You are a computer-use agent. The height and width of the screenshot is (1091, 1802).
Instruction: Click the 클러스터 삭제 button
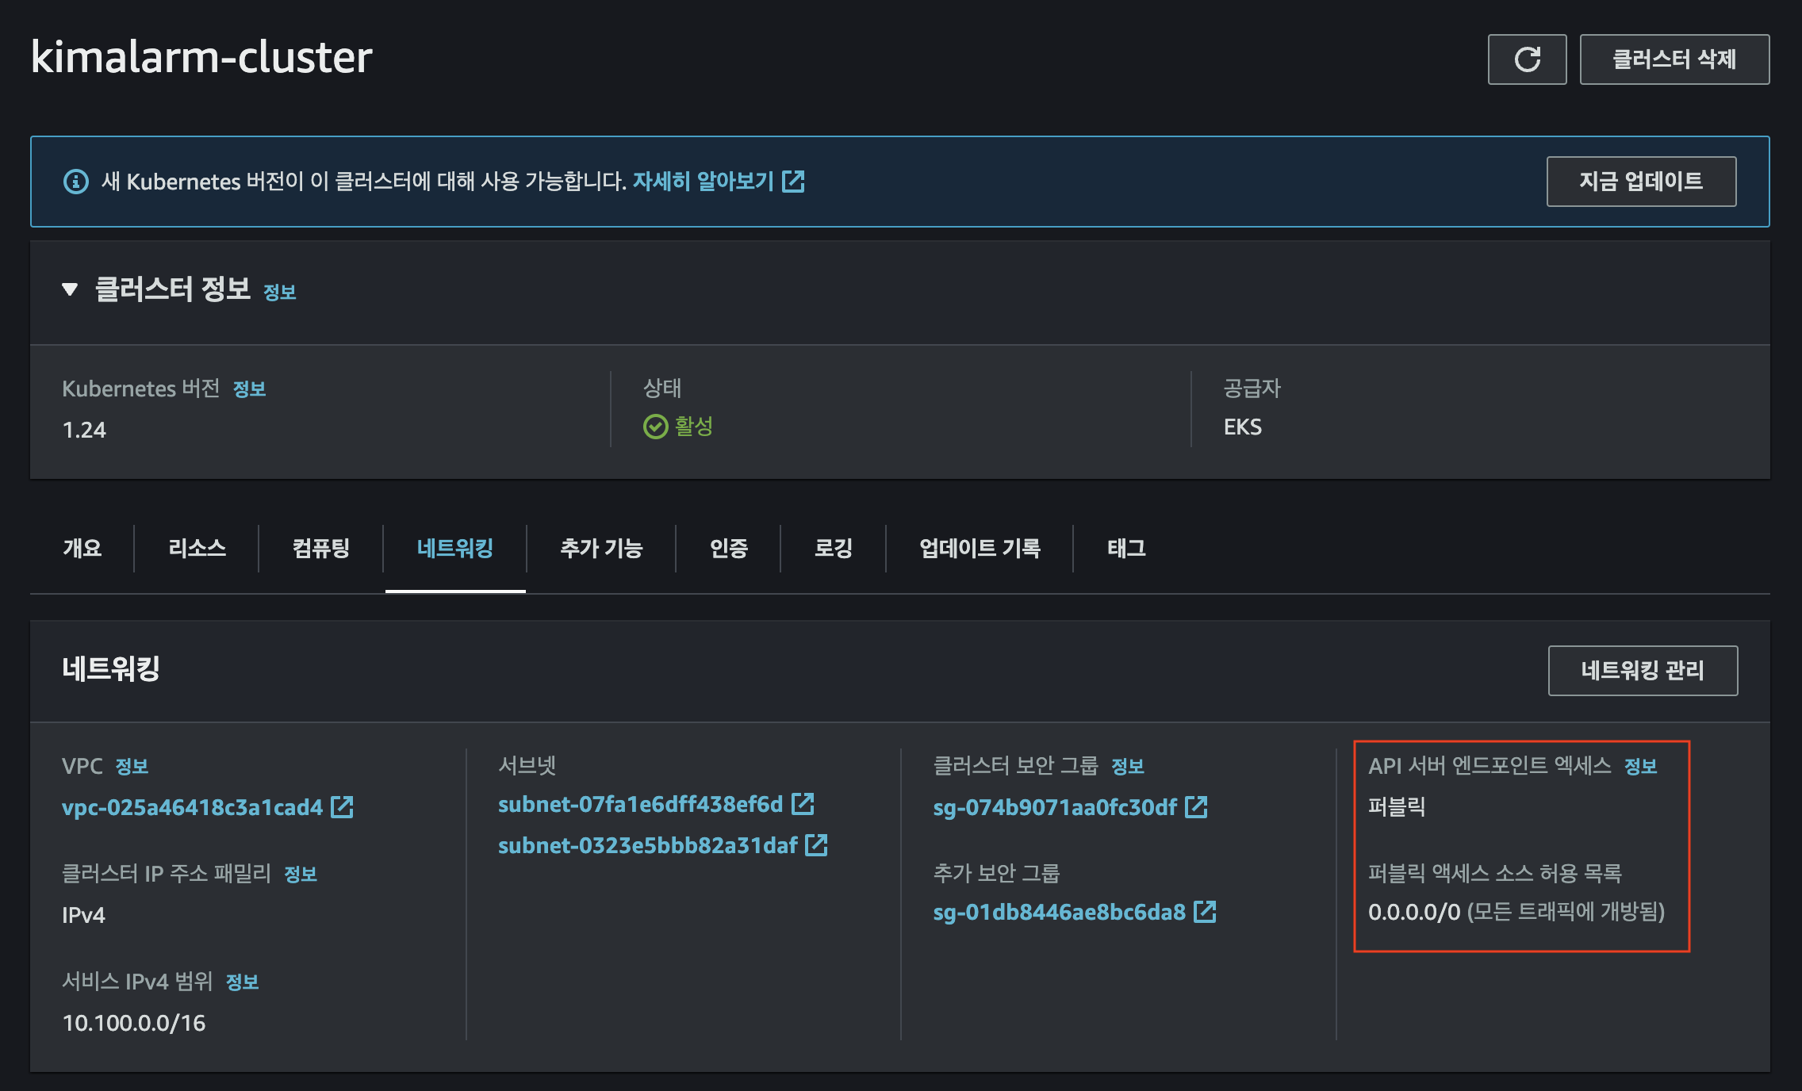[1674, 59]
